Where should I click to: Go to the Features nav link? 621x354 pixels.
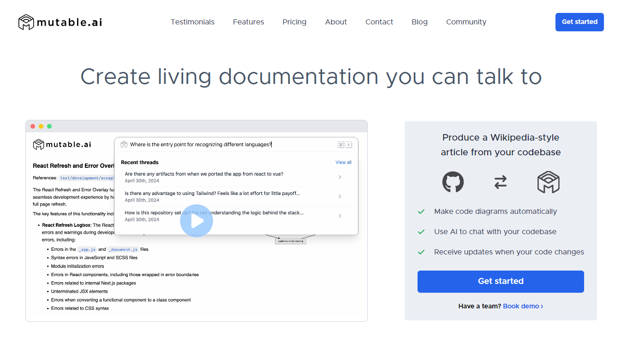248,22
